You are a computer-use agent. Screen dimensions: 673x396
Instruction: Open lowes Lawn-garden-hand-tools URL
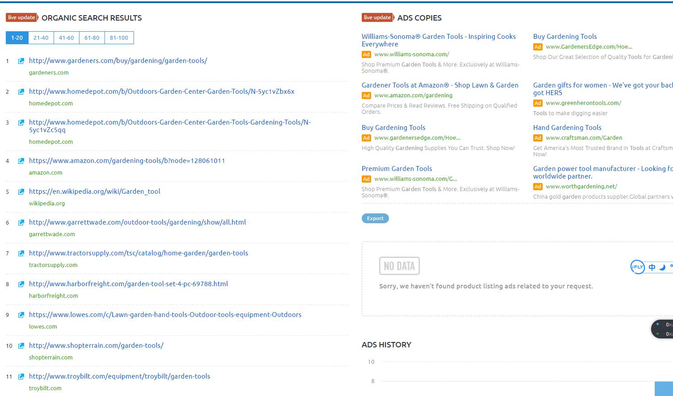point(165,315)
